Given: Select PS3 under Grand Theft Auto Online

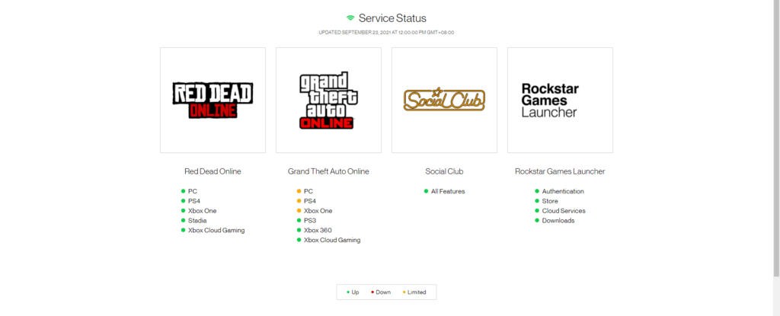Looking at the screenshot, I should 309,221.
